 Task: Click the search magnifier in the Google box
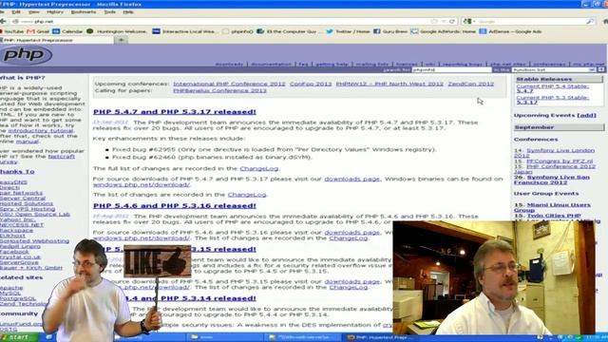coord(590,21)
